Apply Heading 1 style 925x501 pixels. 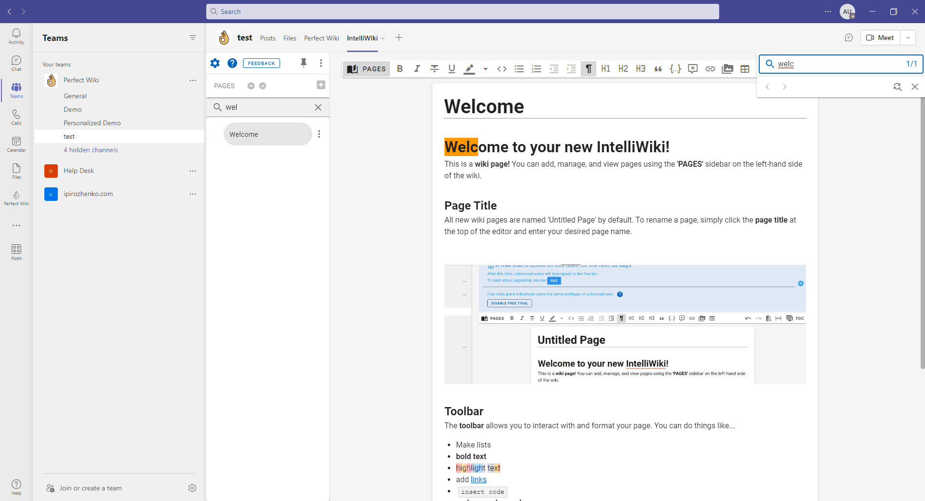tap(606, 69)
